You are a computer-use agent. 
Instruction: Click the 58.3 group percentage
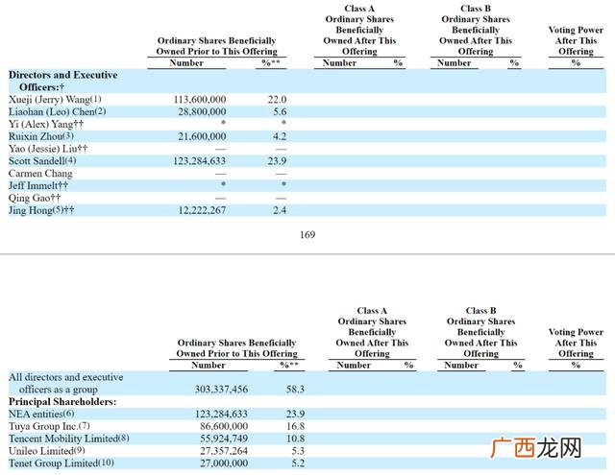point(295,390)
